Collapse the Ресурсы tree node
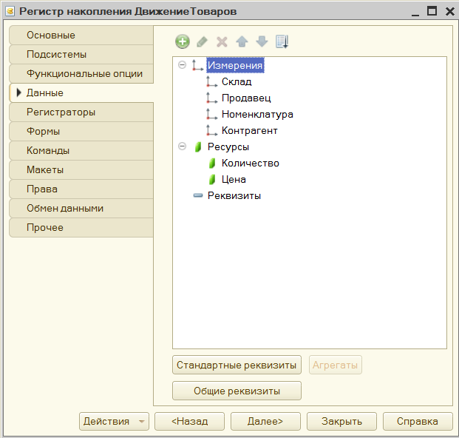This screenshot has height=438, width=459. [x=182, y=146]
